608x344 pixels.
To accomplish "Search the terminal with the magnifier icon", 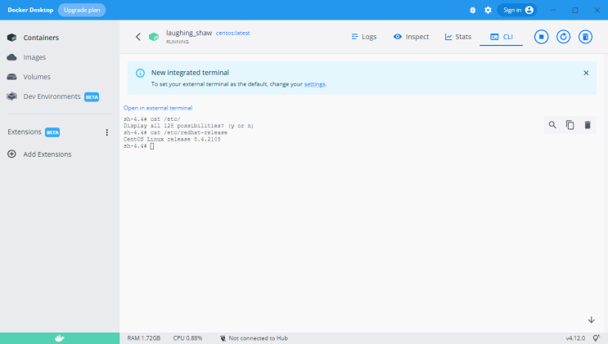I will click(x=552, y=125).
